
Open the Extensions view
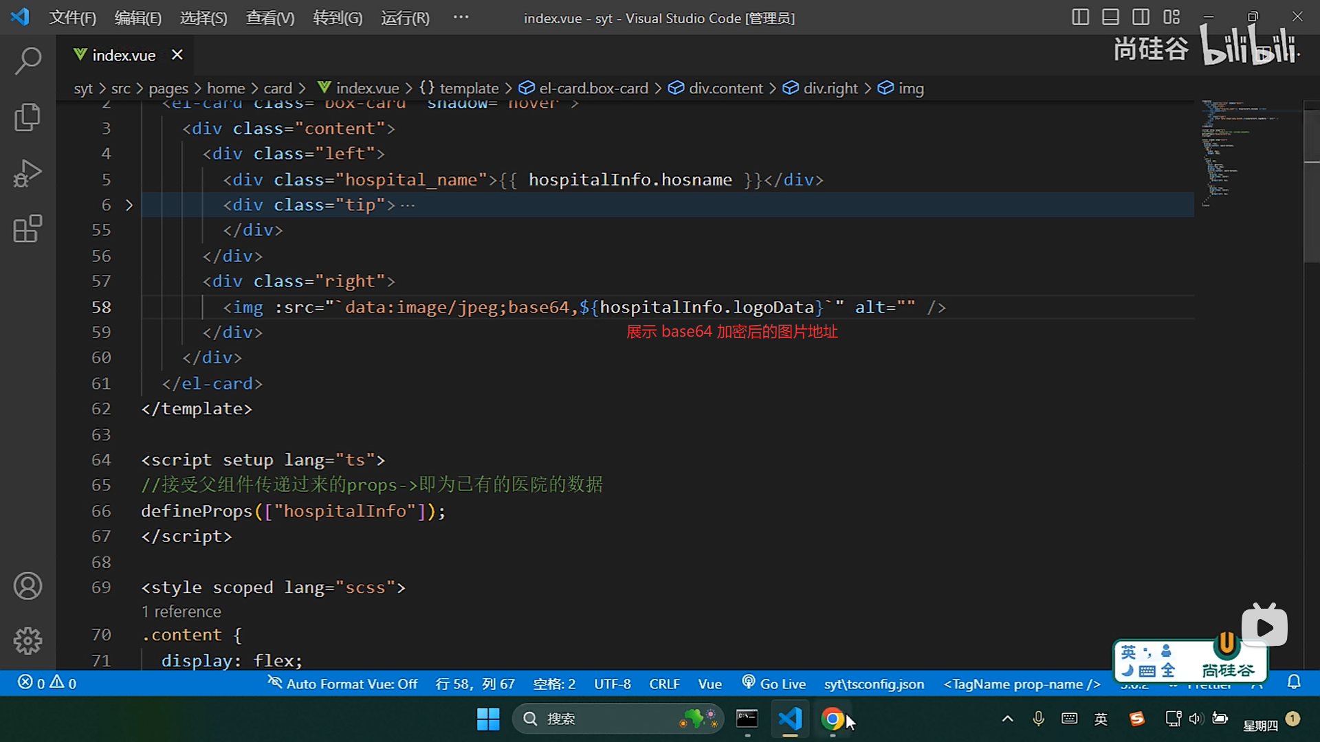27,229
